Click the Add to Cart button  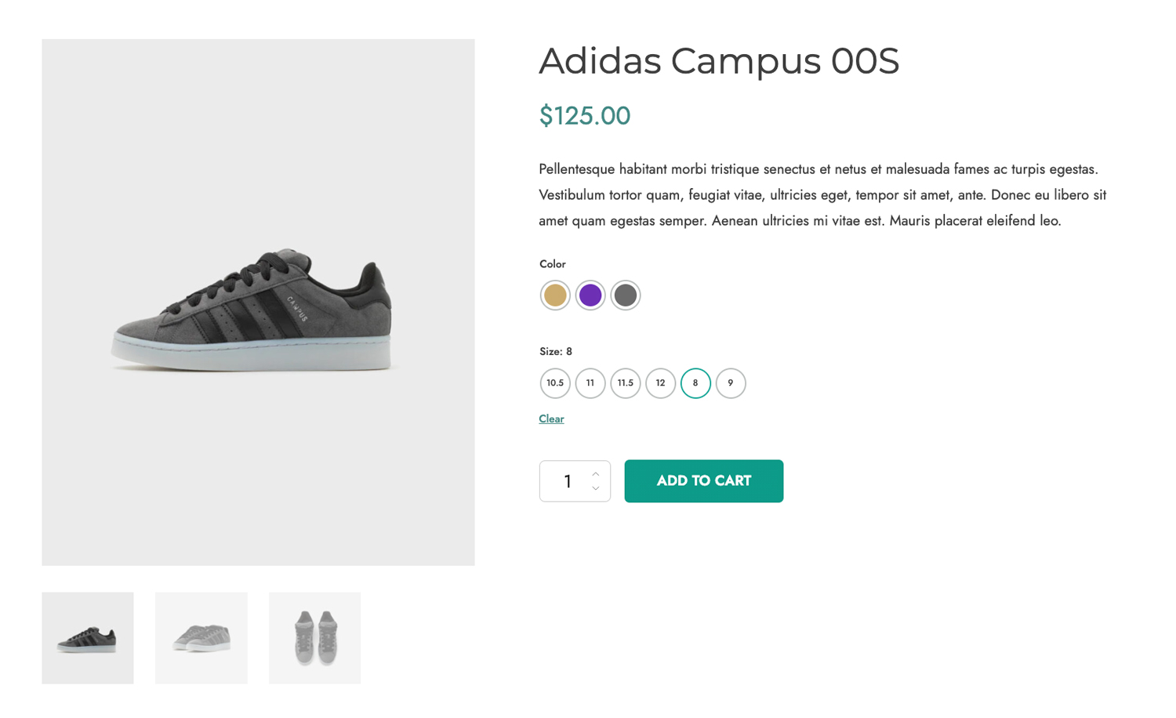703,480
